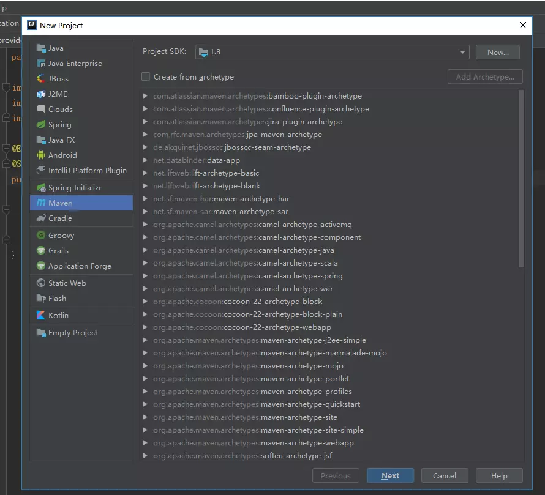Close the New Project dialog

(x=523, y=25)
